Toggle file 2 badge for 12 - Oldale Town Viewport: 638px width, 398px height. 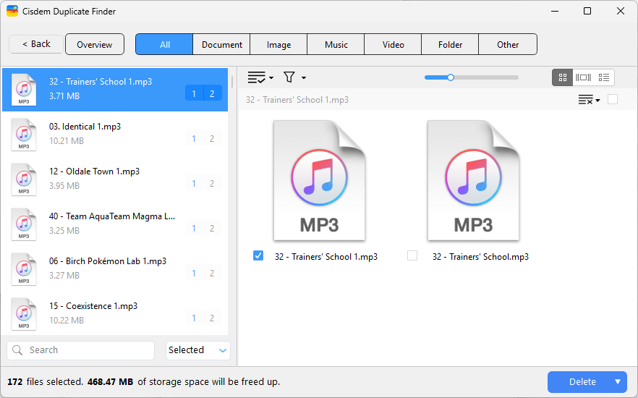coord(212,183)
